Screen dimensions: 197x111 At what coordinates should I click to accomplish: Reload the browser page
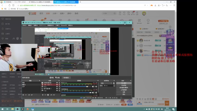[x=10, y=5]
